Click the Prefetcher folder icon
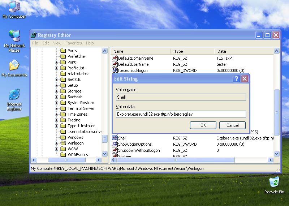 (63, 56)
